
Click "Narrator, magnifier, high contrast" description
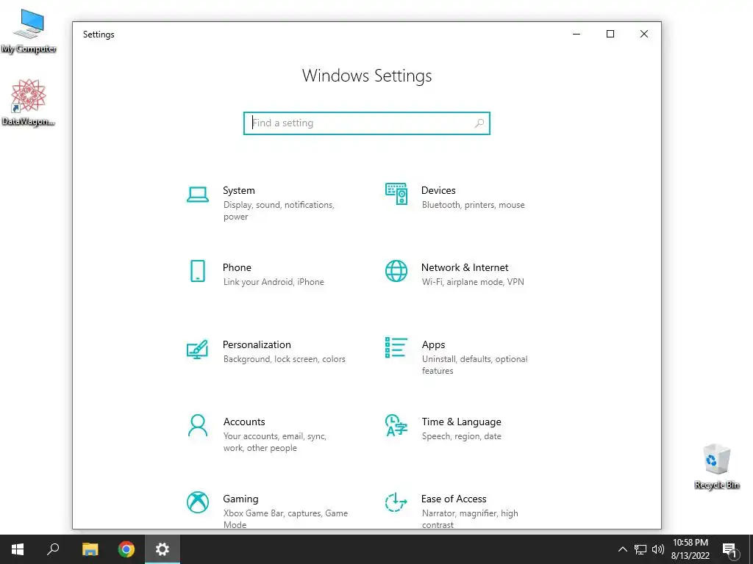pos(470,519)
